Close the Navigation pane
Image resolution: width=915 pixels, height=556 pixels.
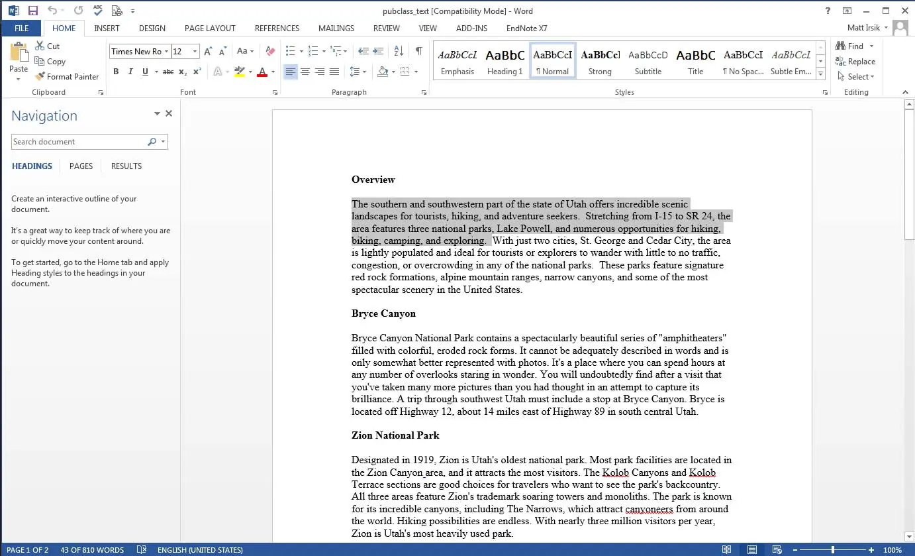(x=169, y=113)
